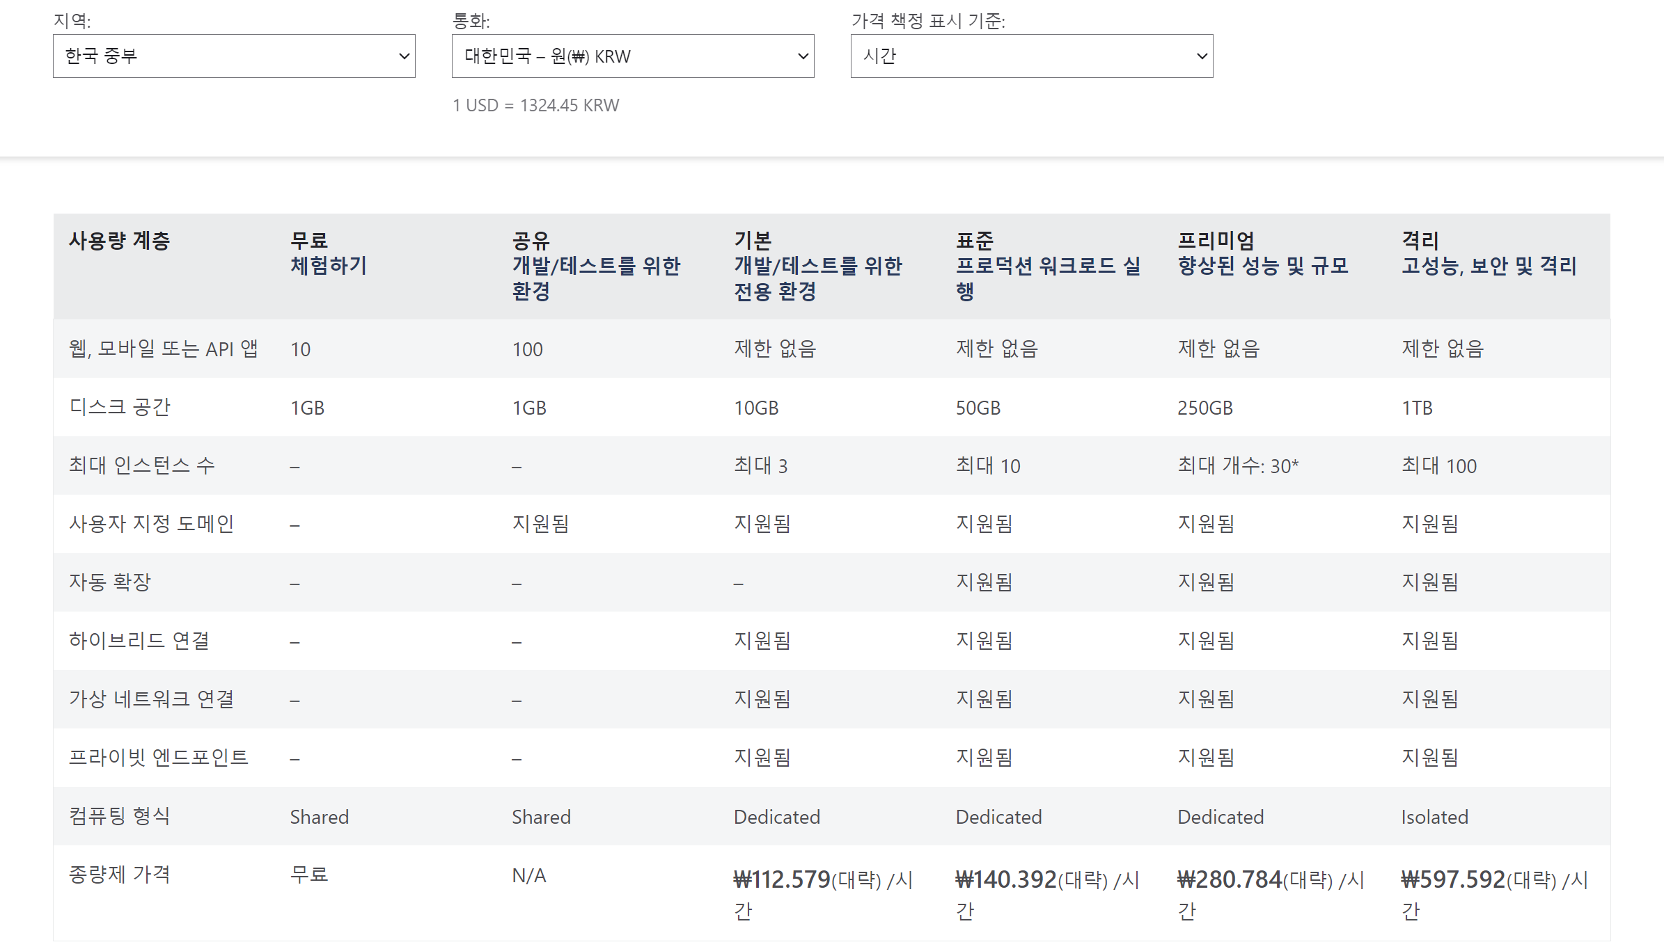Click the 무료 체험하기 column header
Screen dimensions: 1664x949
(x=329, y=253)
